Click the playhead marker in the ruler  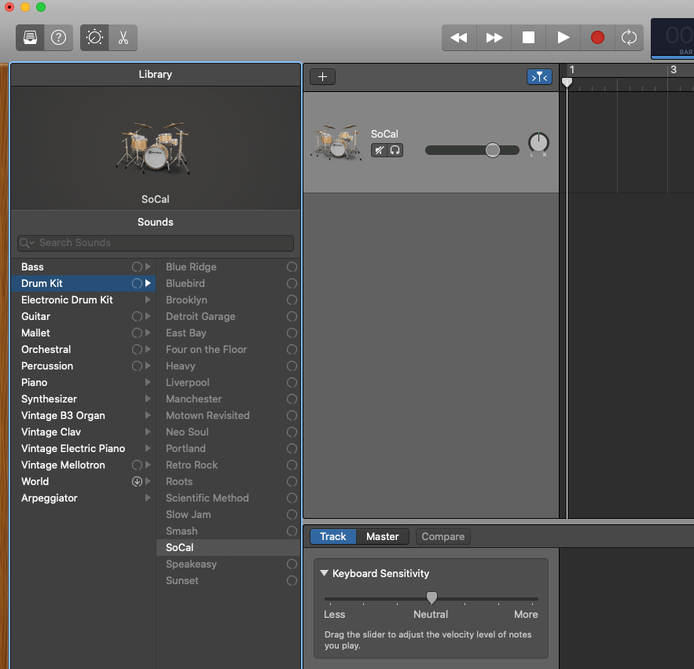[567, 82]
